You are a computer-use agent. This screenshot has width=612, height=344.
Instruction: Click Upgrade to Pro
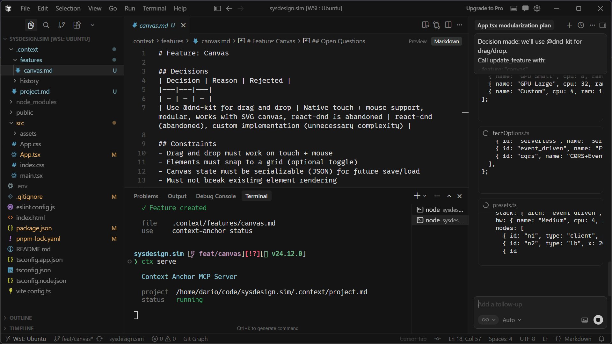coord(484,8)
